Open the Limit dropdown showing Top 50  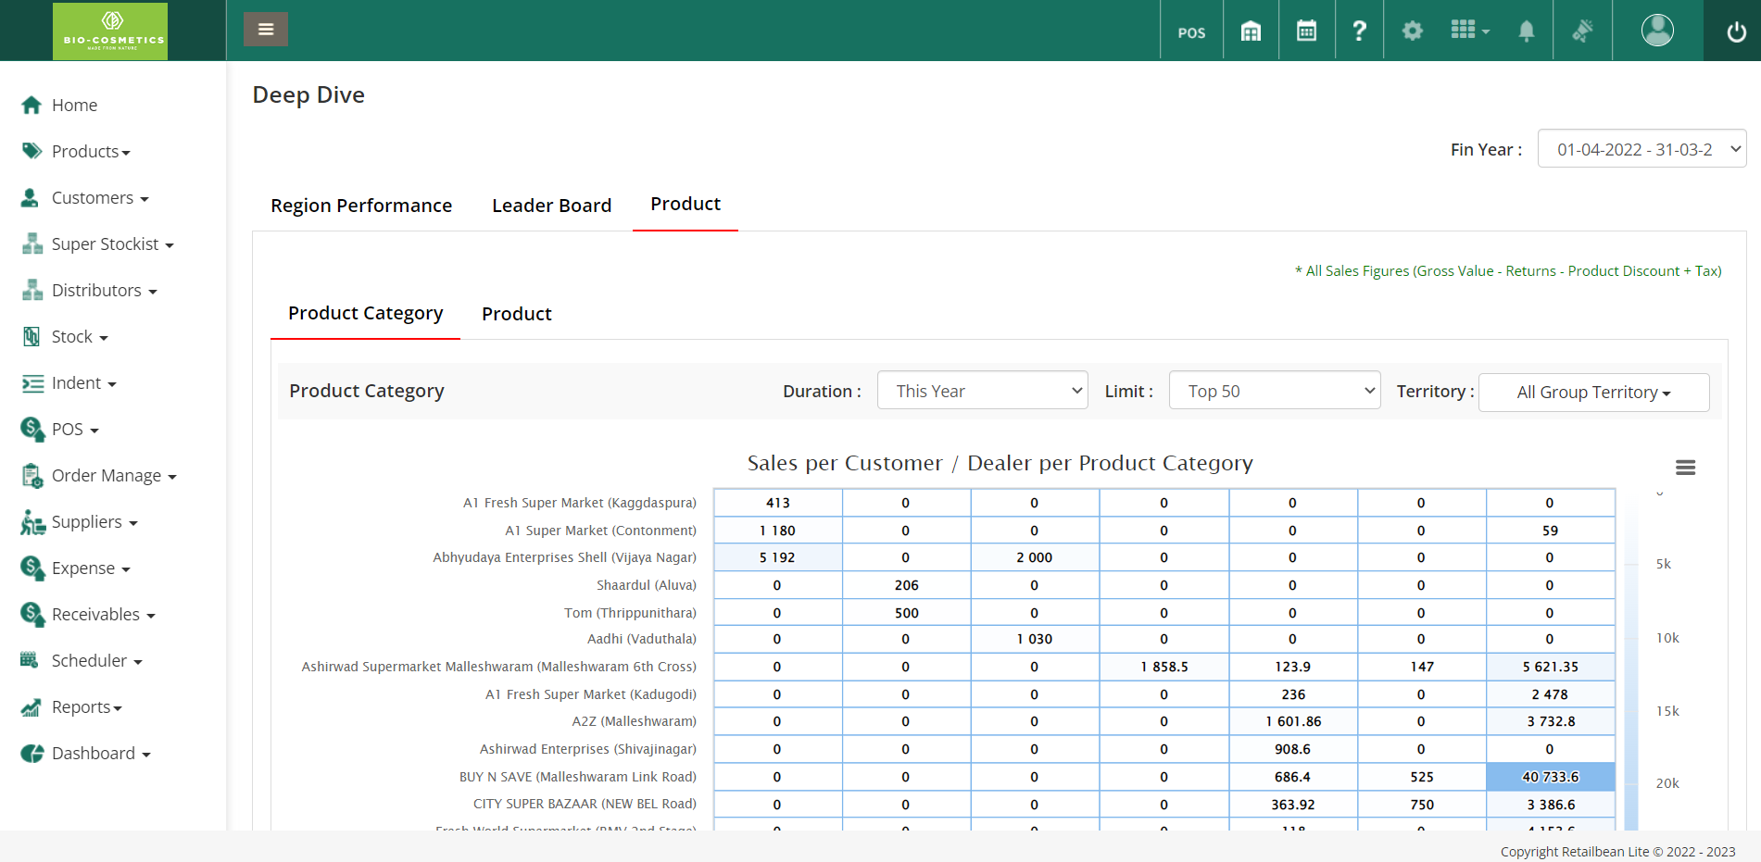[x=1274, y=391]
